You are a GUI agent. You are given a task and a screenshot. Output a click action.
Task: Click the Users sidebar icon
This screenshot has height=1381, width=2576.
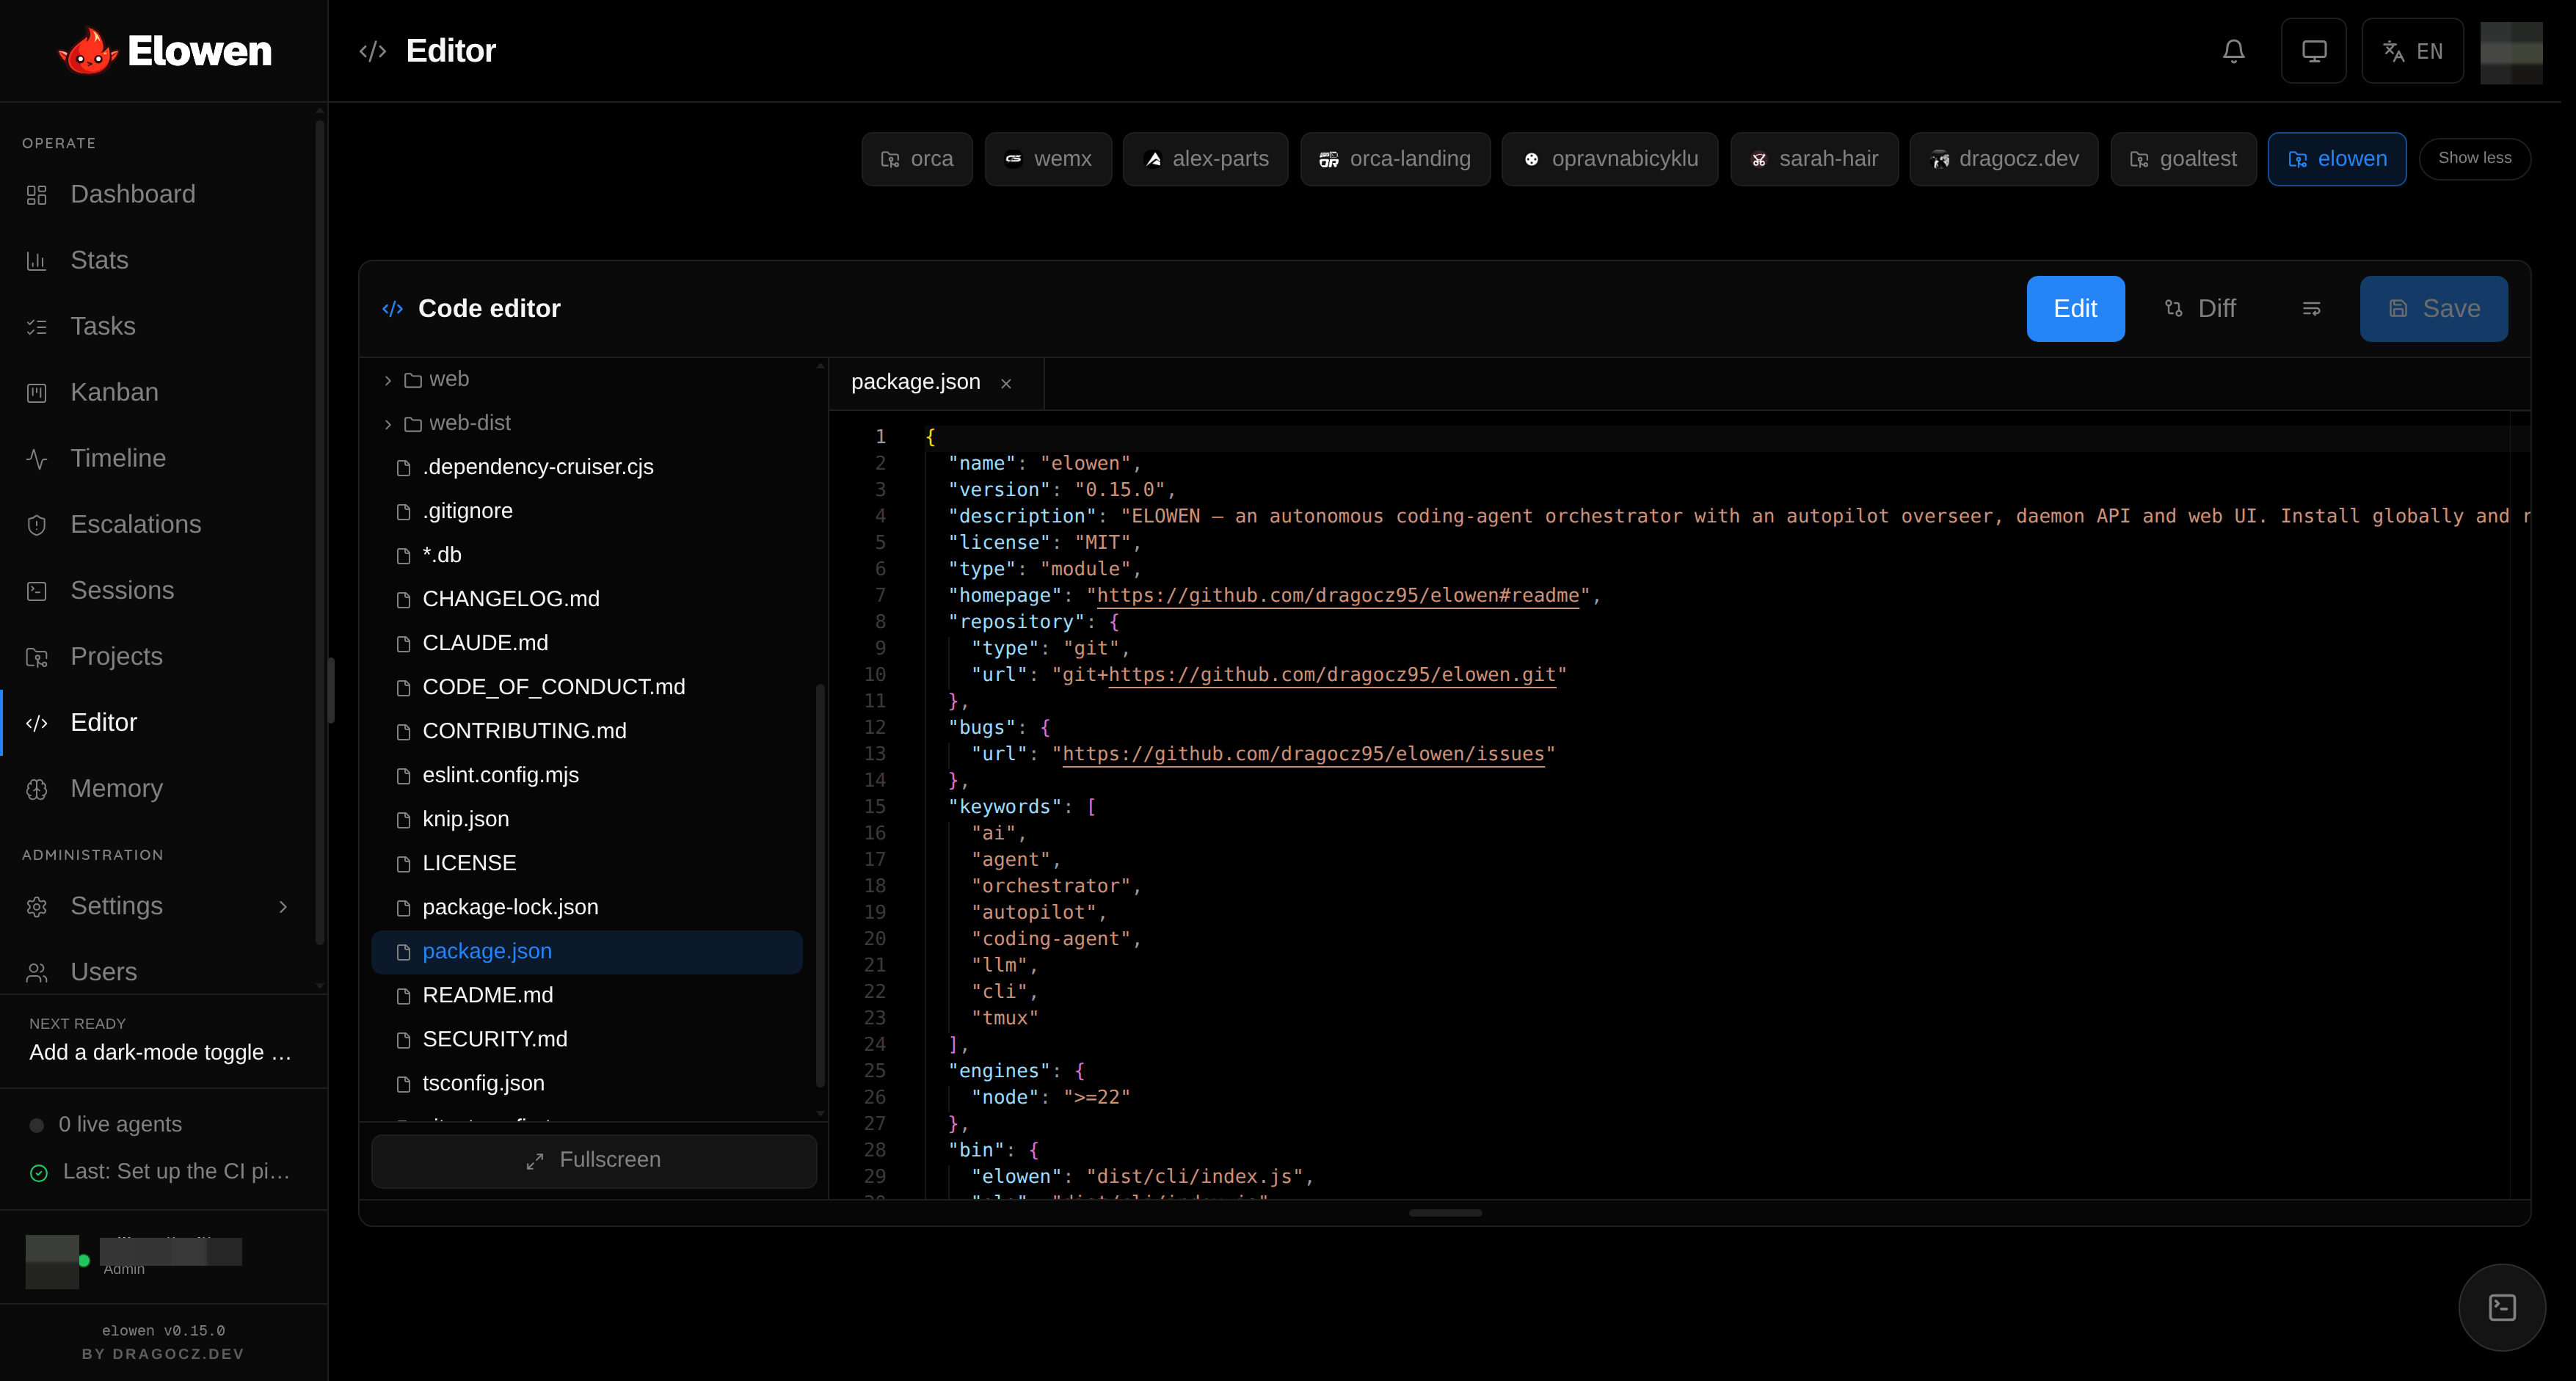(x=37, y=972)
